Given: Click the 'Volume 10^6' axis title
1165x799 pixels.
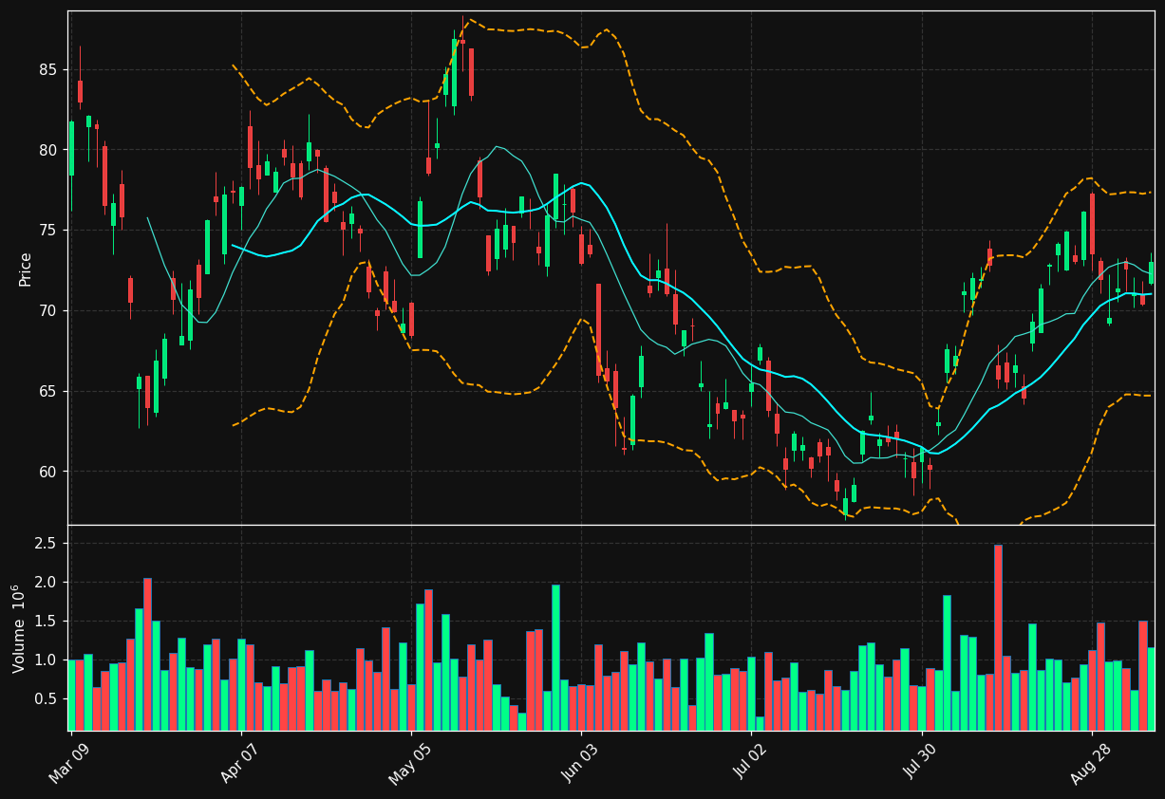Looking at the screenshot, I should [x=19, y=628].
